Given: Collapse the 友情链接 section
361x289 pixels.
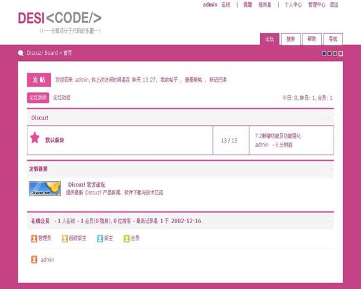Looking at the screenshot, I should (331, 169).
